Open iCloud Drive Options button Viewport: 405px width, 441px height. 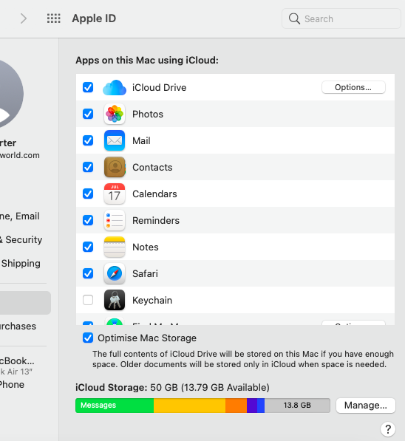353,87
